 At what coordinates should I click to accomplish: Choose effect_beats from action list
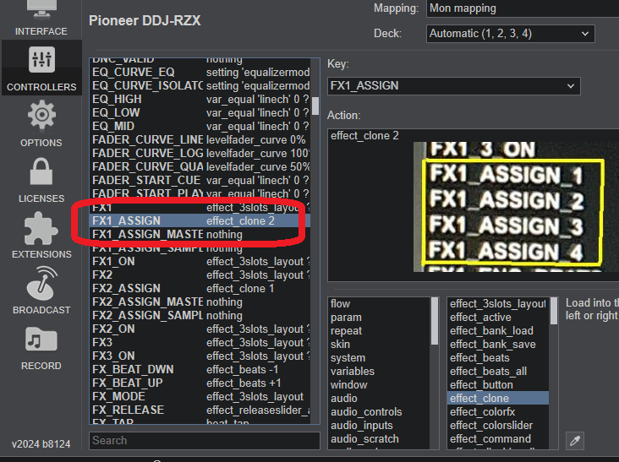480,357
